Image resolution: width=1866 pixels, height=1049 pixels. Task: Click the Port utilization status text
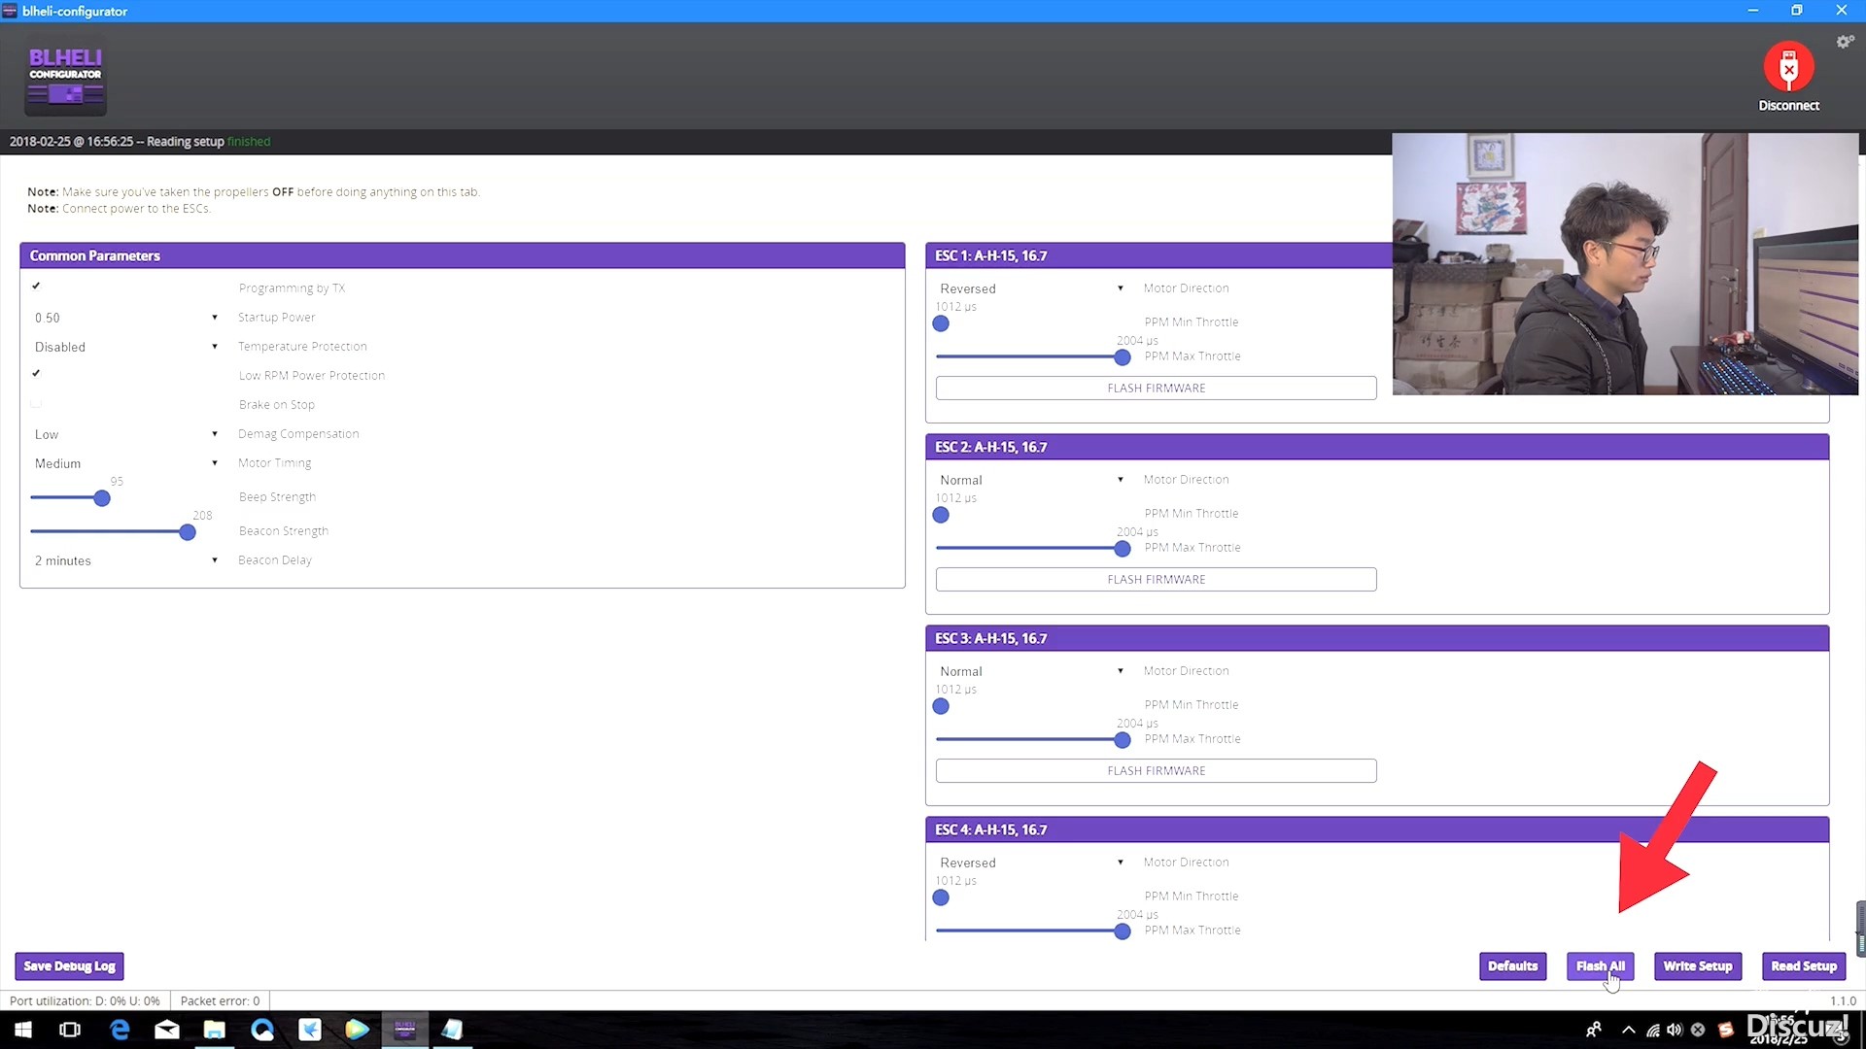tap(85, 1000)
